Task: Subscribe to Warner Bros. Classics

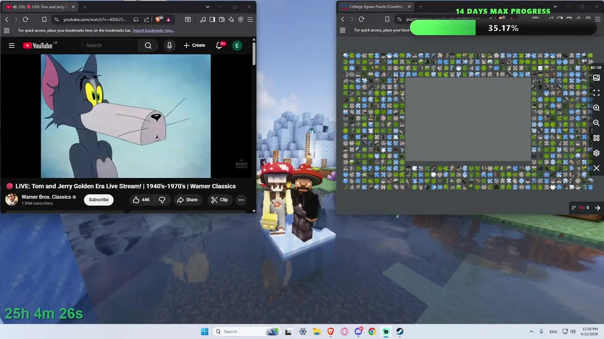Action: pos(99,200)
